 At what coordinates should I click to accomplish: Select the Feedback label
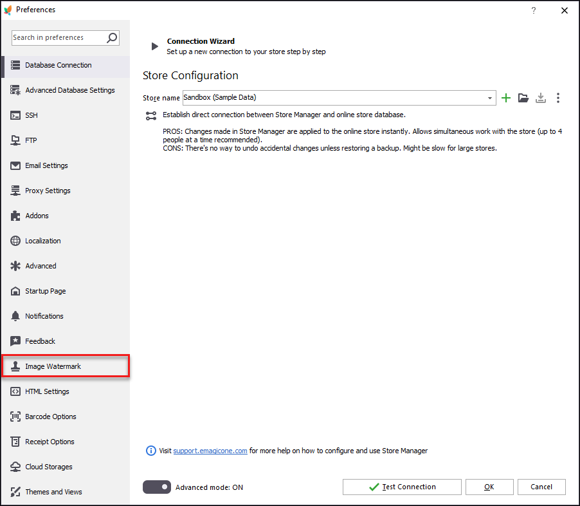(x=40, y=341)
